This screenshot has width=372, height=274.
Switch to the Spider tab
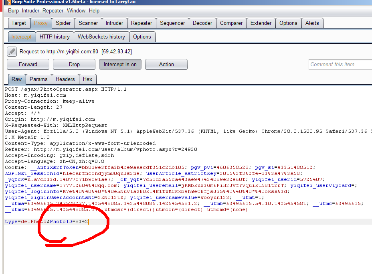point(63,23)
